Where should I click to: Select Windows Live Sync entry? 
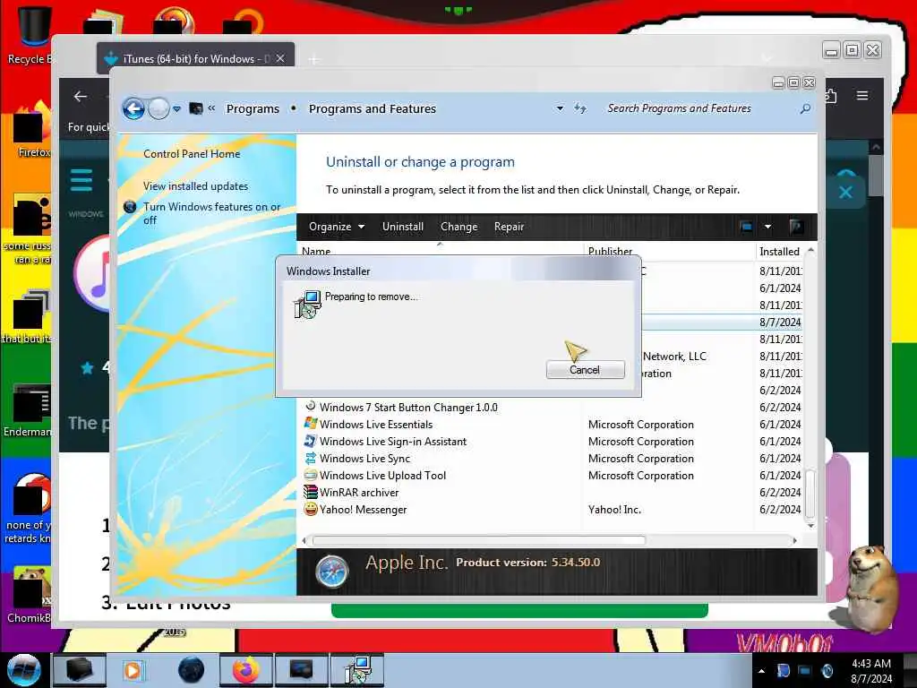coord(365,458)
